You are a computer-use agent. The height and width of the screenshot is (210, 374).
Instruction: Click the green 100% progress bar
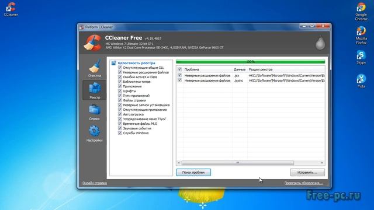tap(251, 62)
